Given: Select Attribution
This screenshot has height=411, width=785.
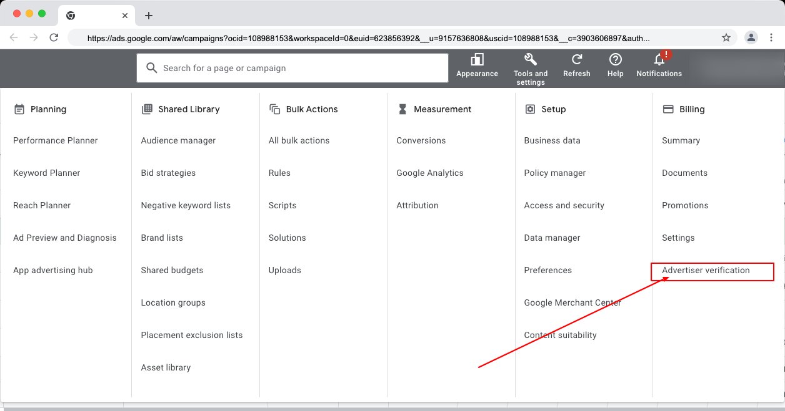Looking at the screenshot, I should pos(417,205).
